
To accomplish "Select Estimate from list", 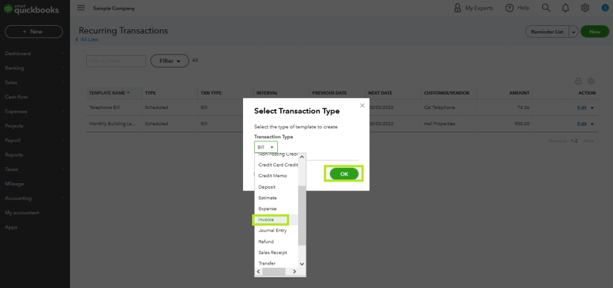I will coord(277,198).
